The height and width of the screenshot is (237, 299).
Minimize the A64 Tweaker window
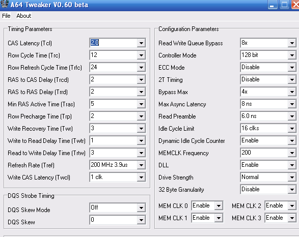click(x=273, y=5)
